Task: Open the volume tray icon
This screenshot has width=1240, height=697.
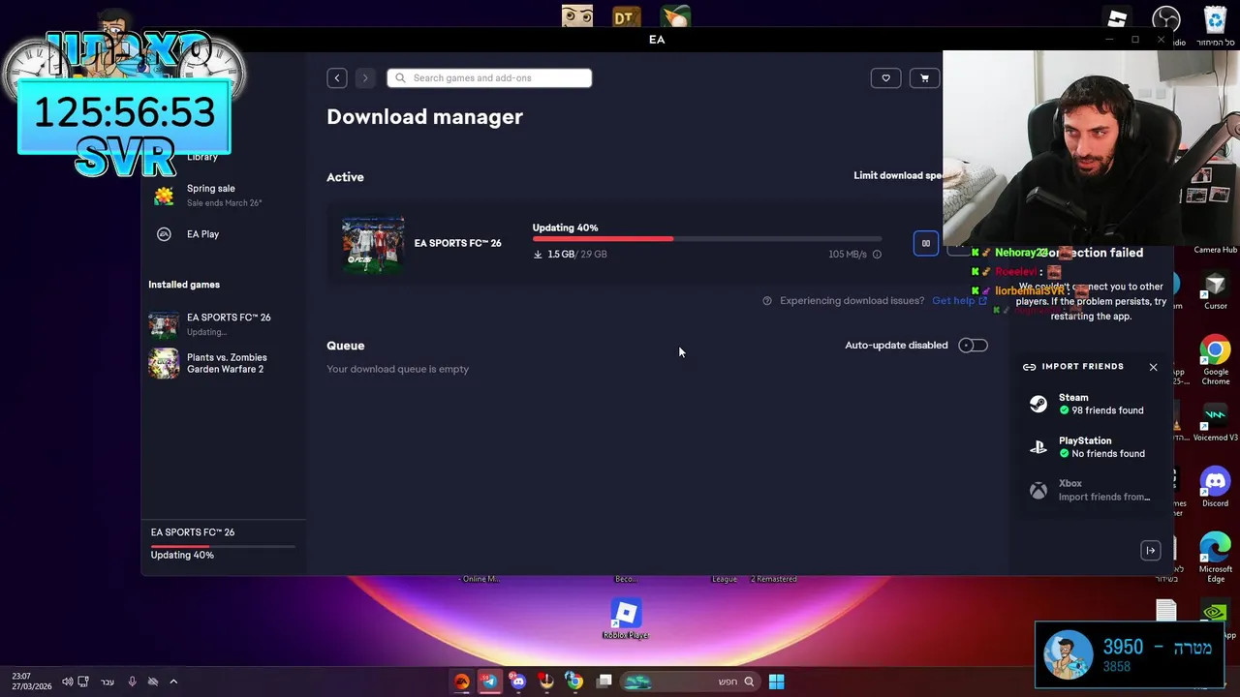Action: (x=68, y=682)
